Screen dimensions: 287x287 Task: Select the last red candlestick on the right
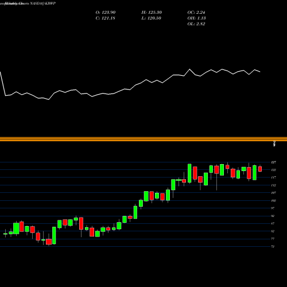(260, 169)
